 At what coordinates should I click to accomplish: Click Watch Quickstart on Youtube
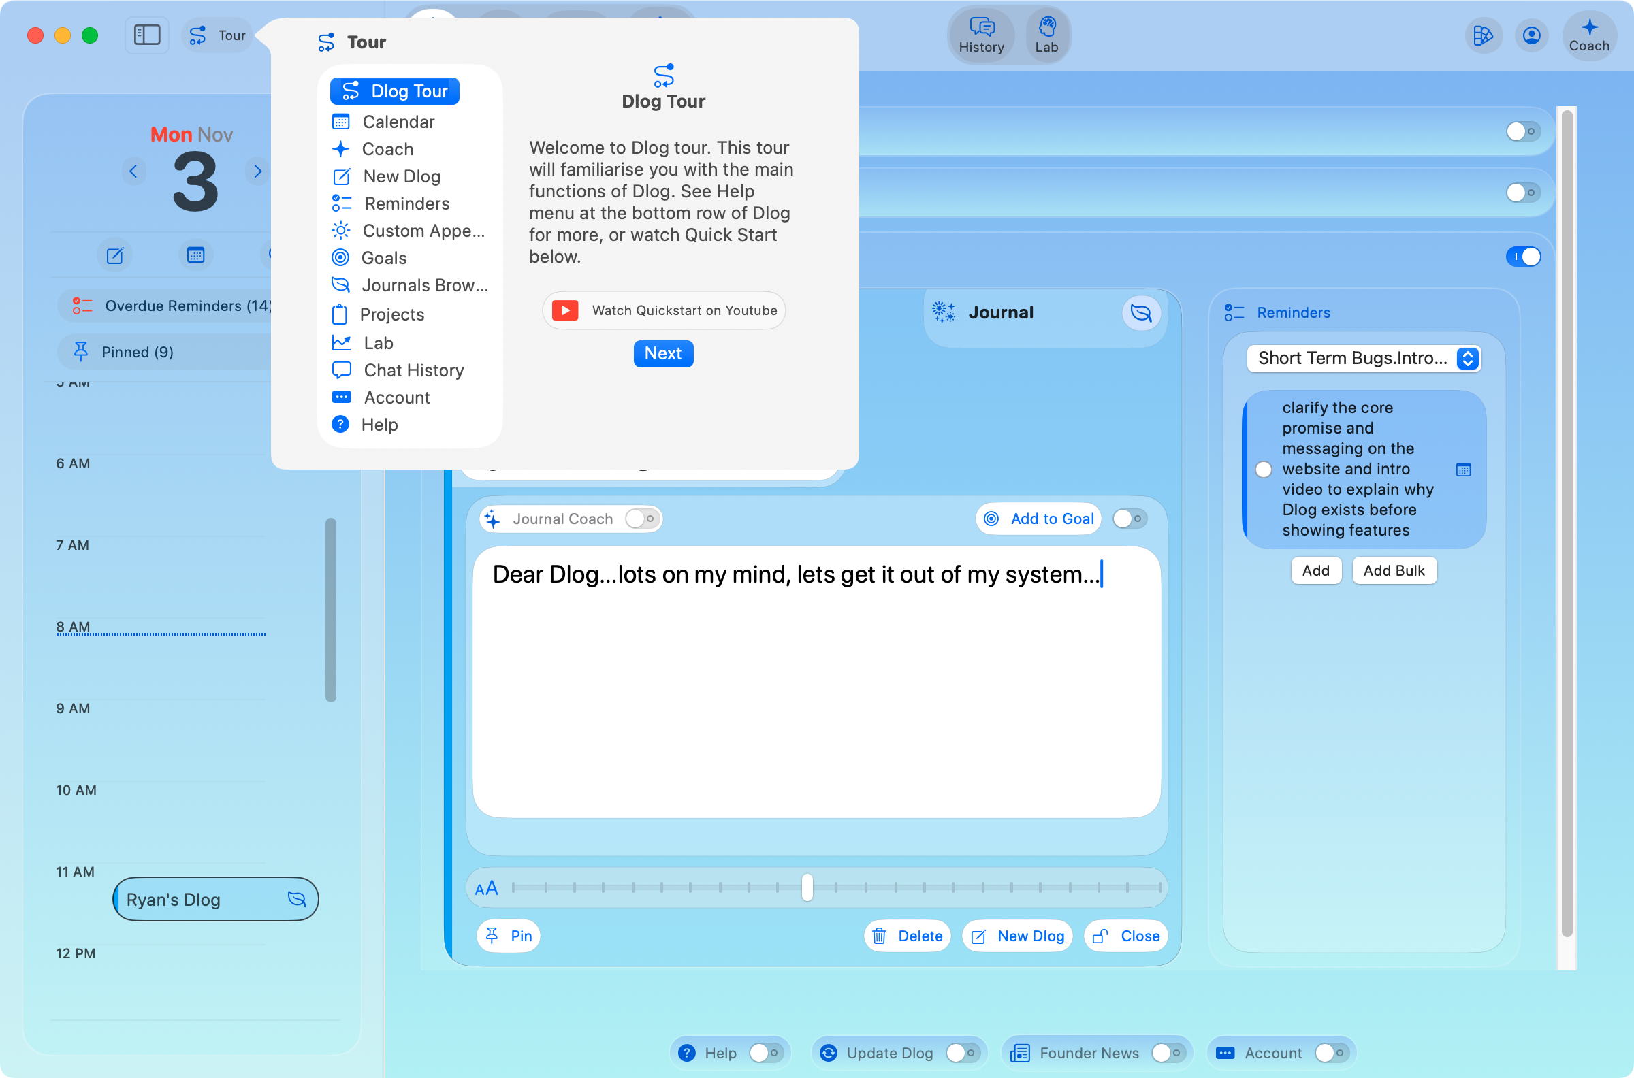(x=664, y=311)
